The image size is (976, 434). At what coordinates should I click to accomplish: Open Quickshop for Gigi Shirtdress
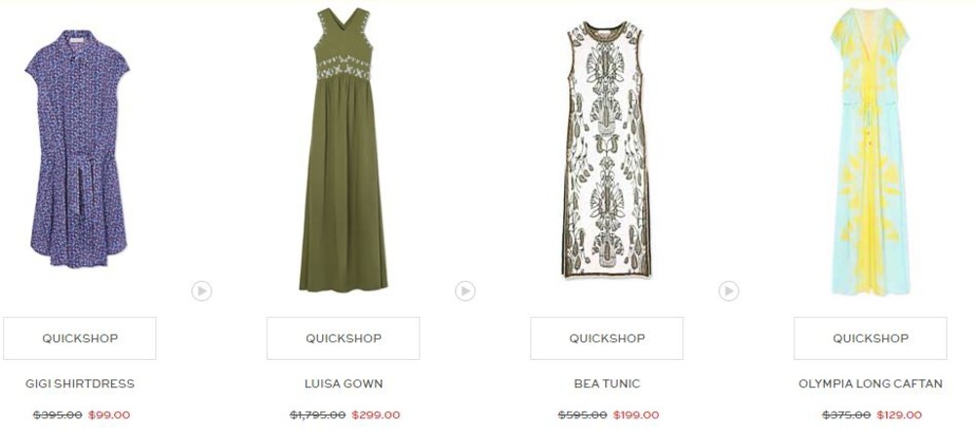[x=80, y=338]
